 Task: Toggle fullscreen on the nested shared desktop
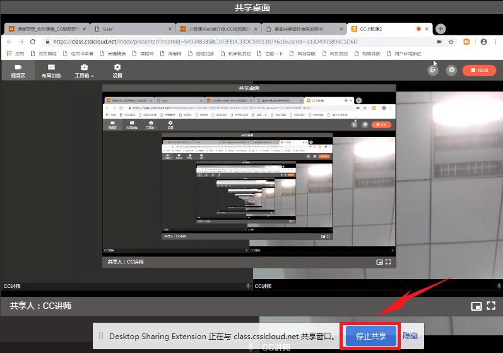point(389,261)
